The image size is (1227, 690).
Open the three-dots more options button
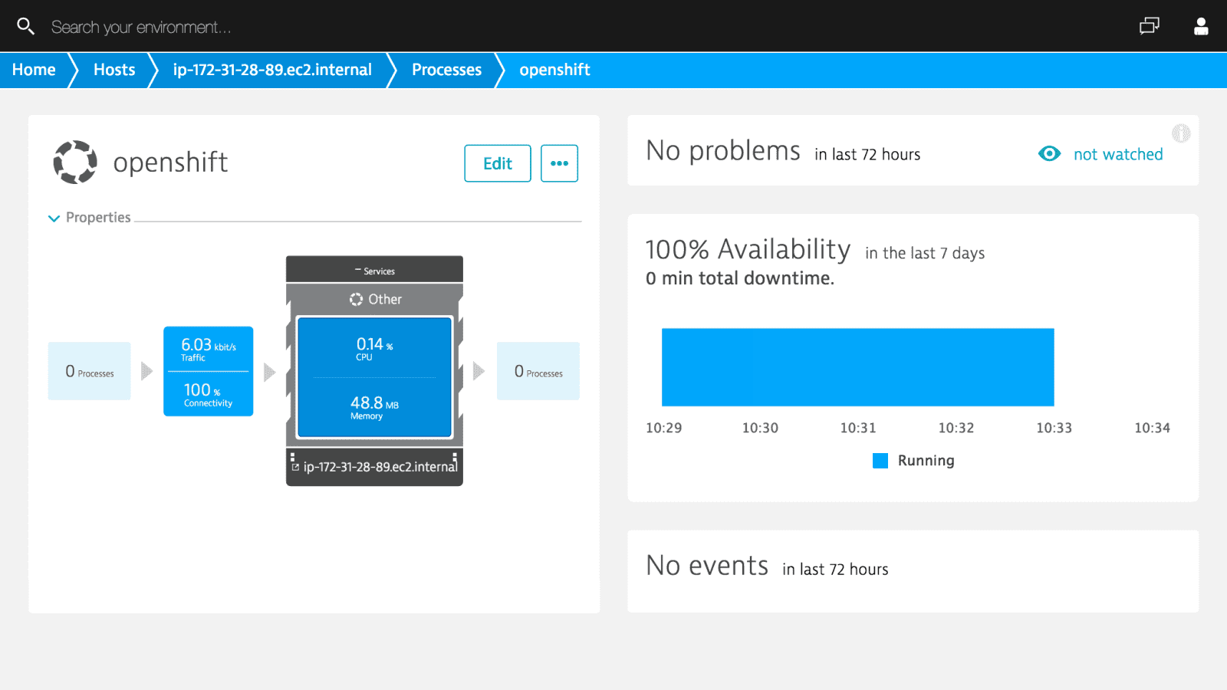[559, 163]
